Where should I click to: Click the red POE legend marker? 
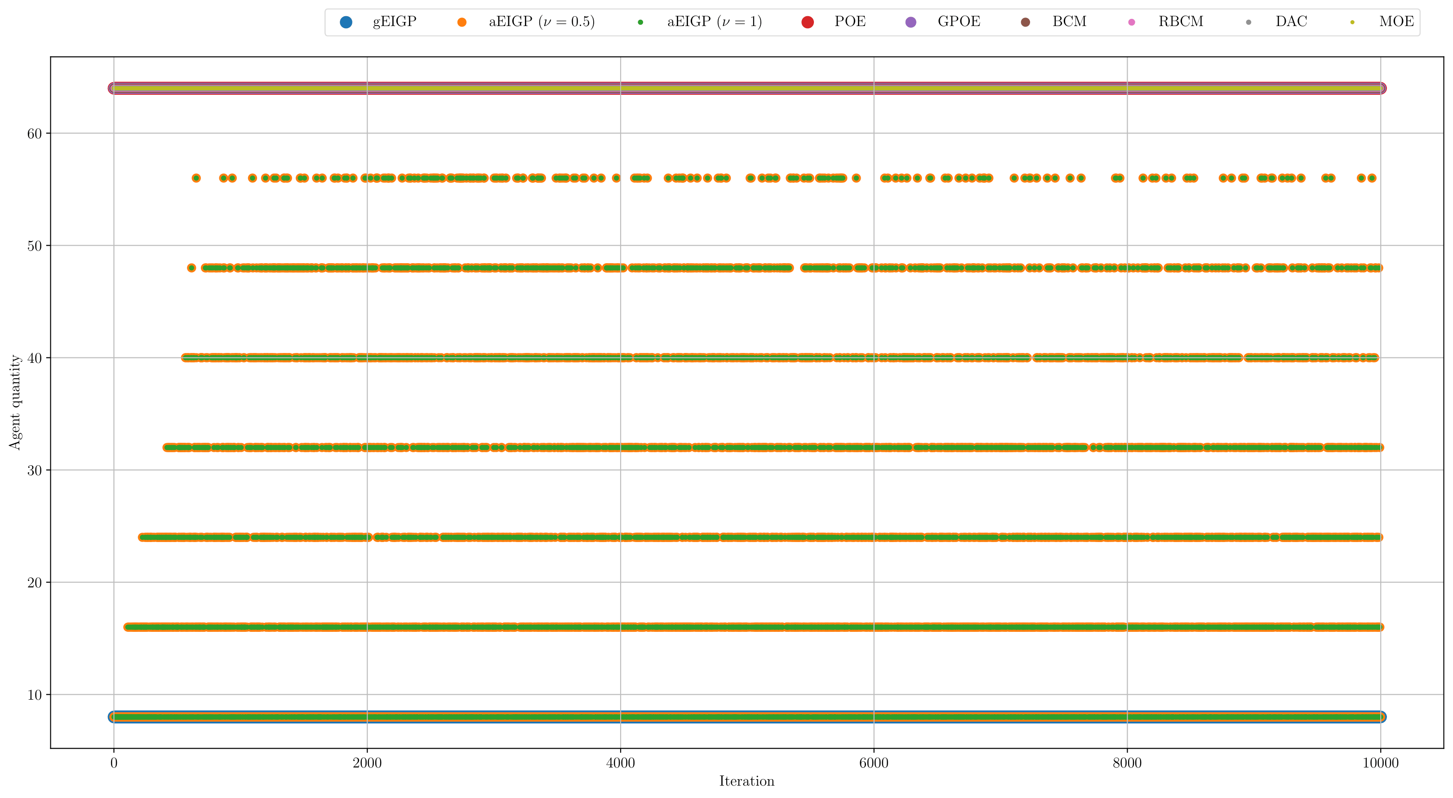[808, 22]
